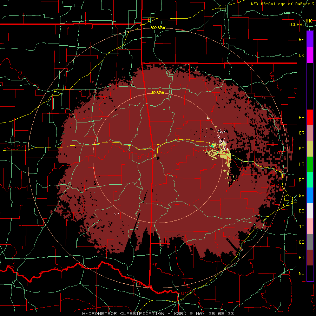Image resolution: width=316 pixels, height=316 pixels.
Task: Click the HA legend label
Action: [301, 117]
